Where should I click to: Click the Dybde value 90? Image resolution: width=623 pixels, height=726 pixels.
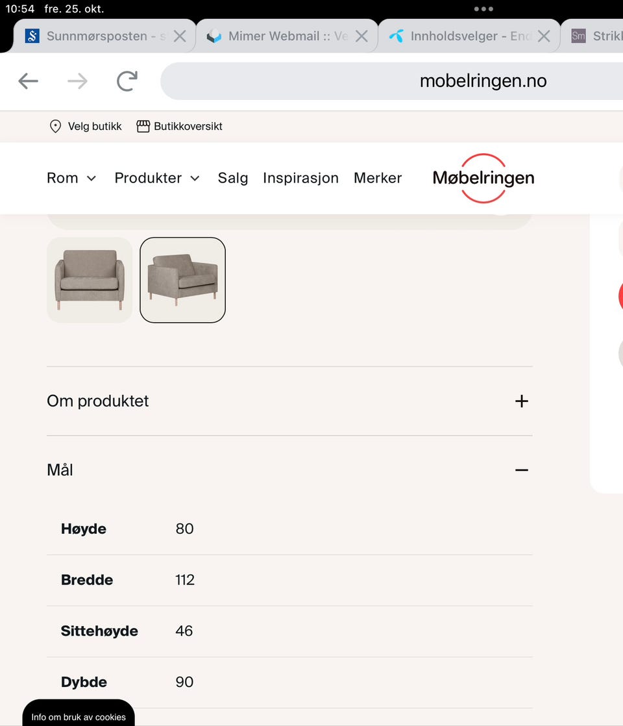pos(184,682)
